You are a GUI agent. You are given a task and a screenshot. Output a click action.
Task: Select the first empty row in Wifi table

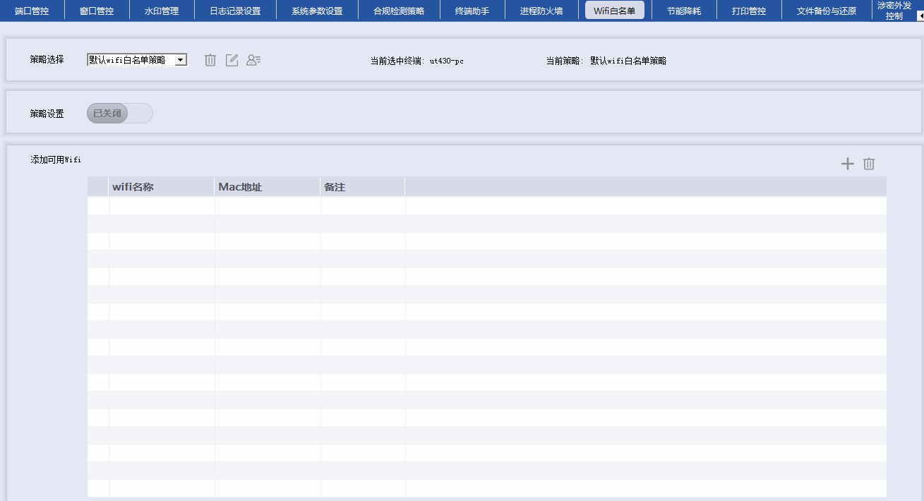(486, 206)
